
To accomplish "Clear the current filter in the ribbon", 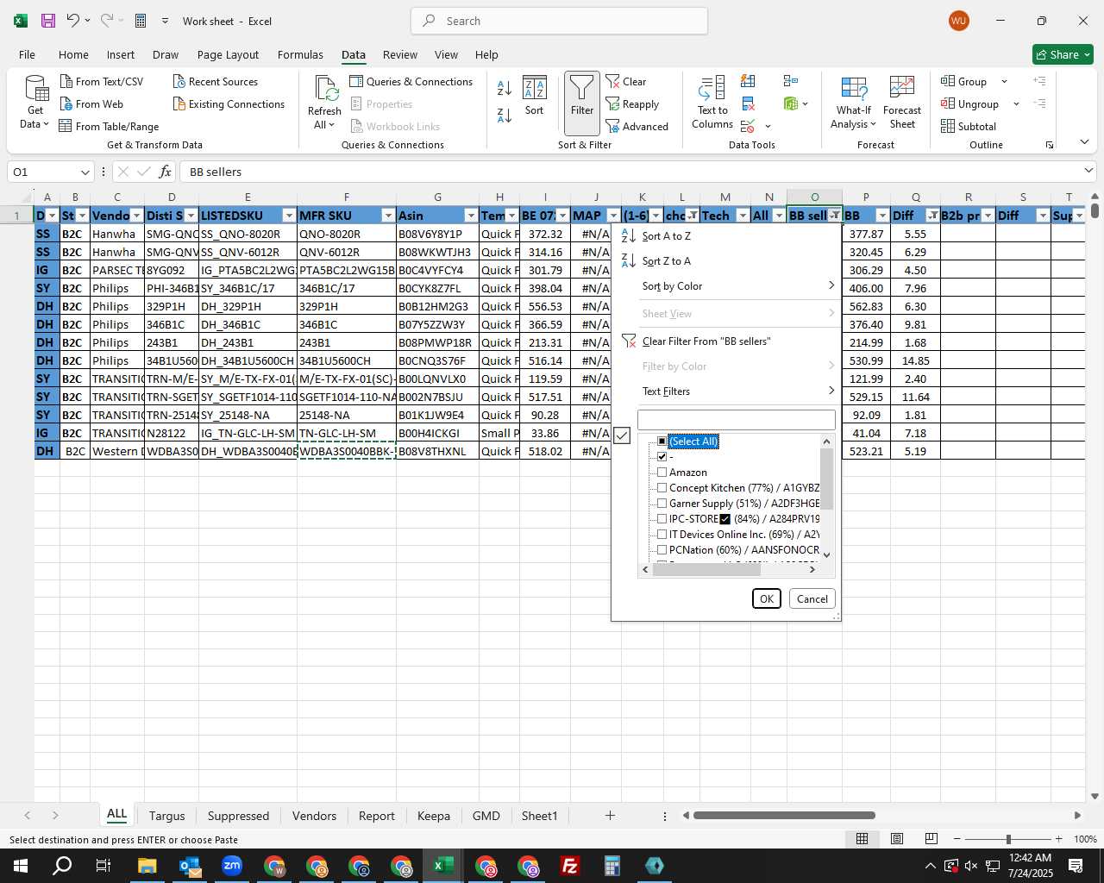I will (626, 81).
